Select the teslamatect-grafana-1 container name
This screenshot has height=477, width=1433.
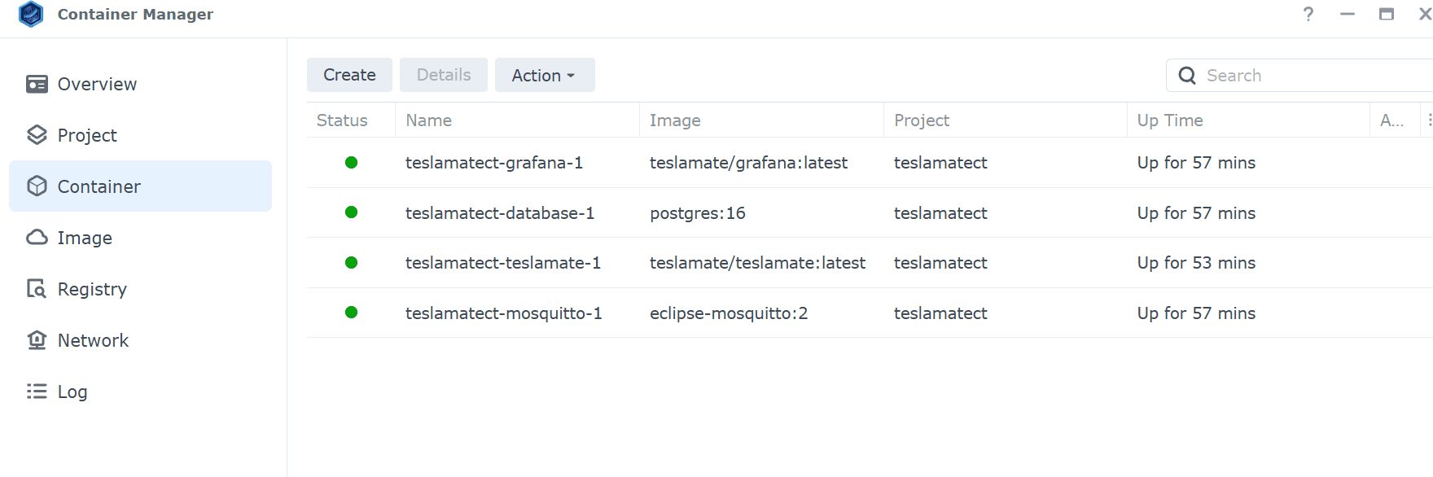tap(494, 163)
